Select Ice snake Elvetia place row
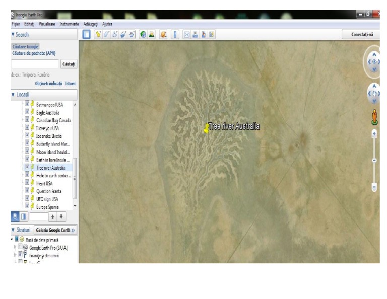Viewport: 387px width, 299px height. coord(48,136)
